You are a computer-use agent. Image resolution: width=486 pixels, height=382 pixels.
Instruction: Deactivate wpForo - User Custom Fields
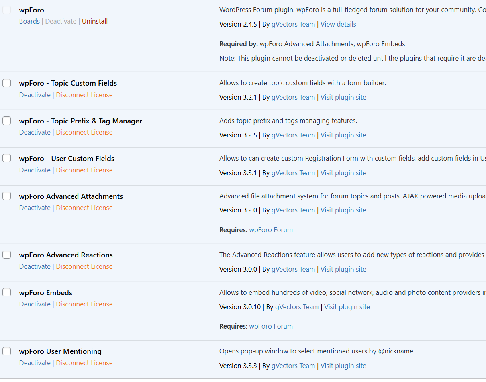35,170
